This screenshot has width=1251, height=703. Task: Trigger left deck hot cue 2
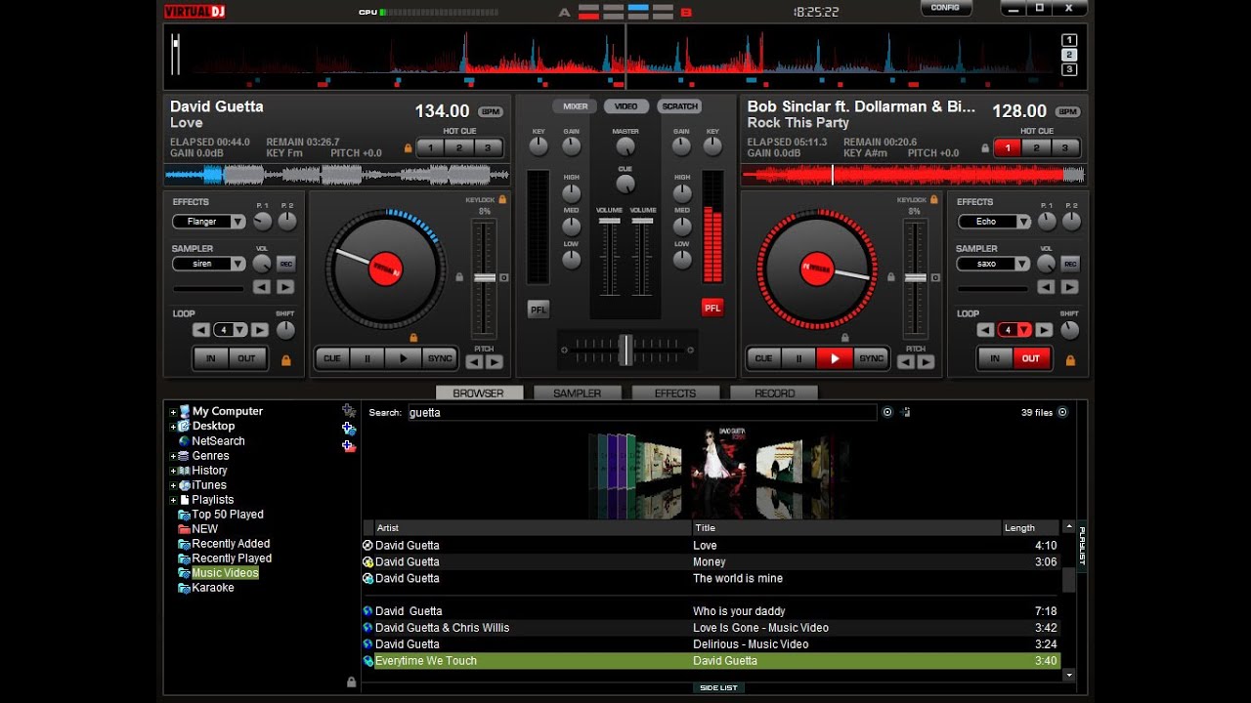[458, 148]
